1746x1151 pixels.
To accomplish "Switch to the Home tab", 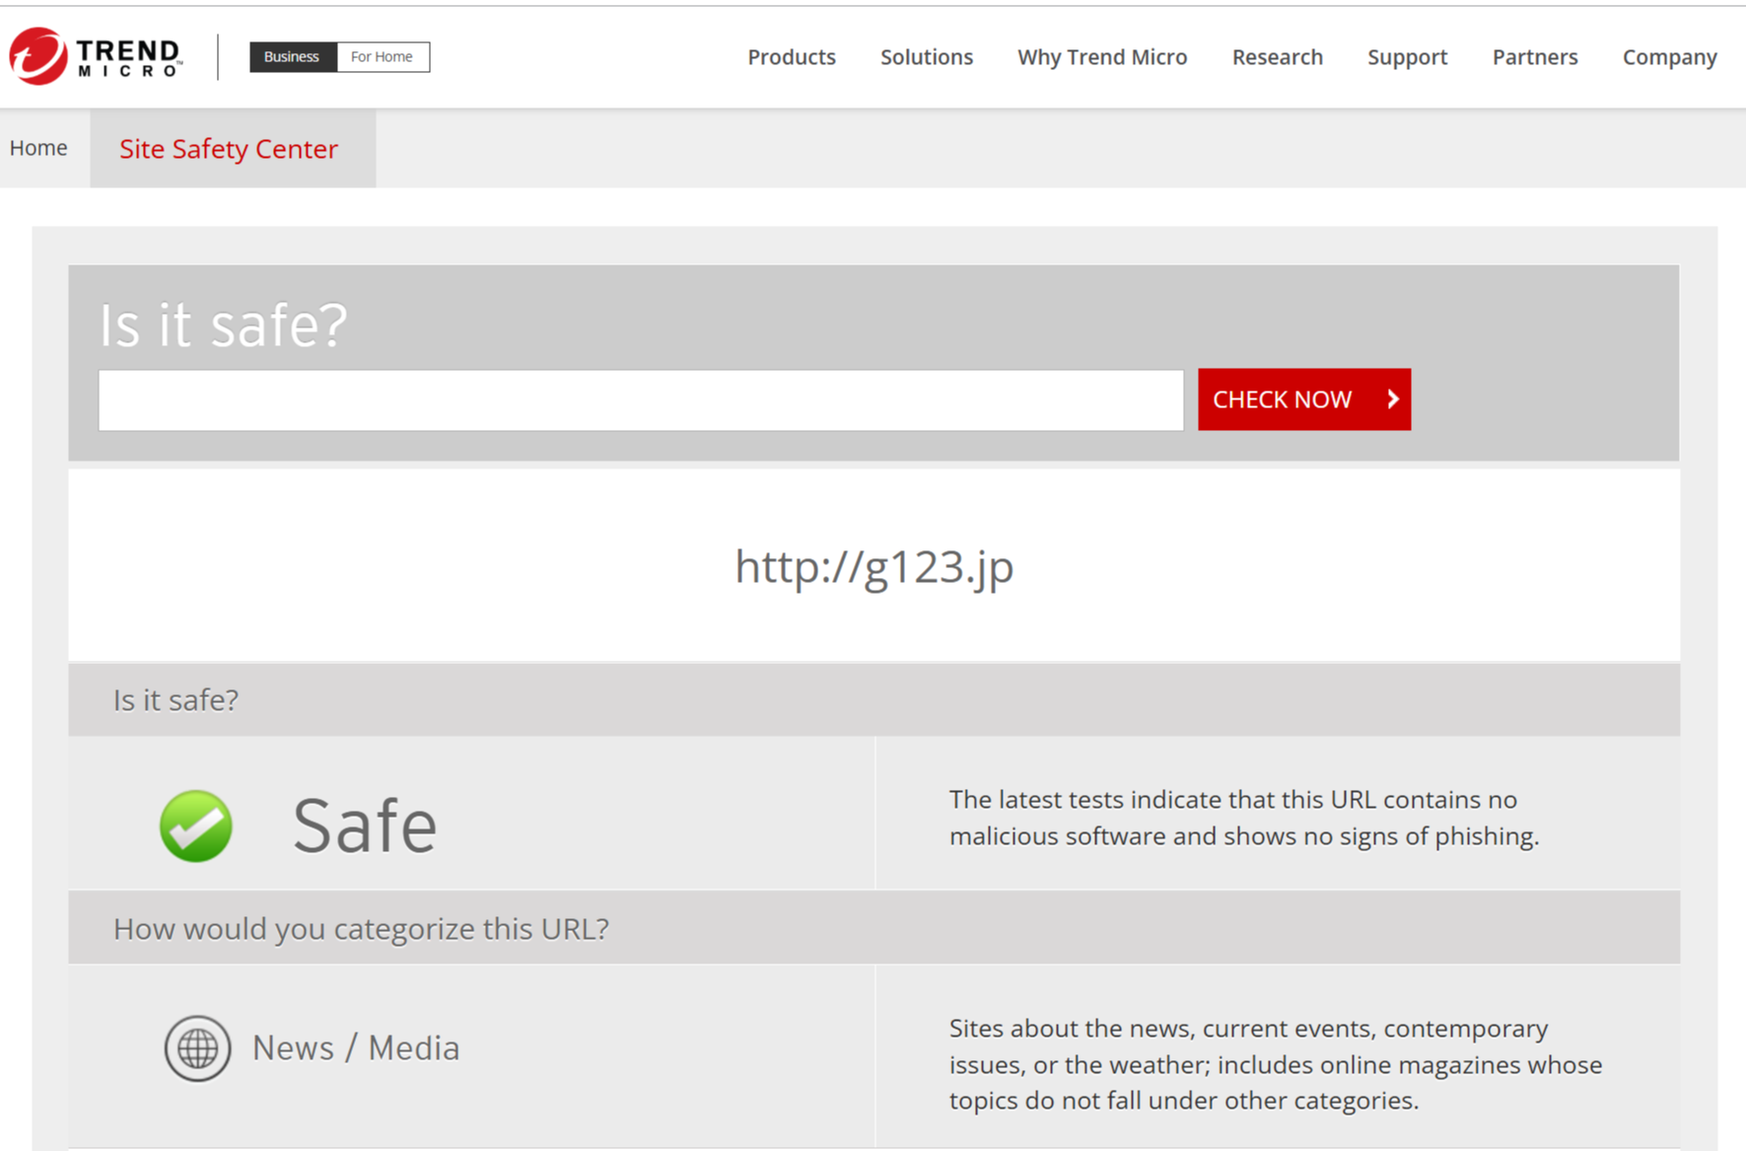I will pos(38,147).
